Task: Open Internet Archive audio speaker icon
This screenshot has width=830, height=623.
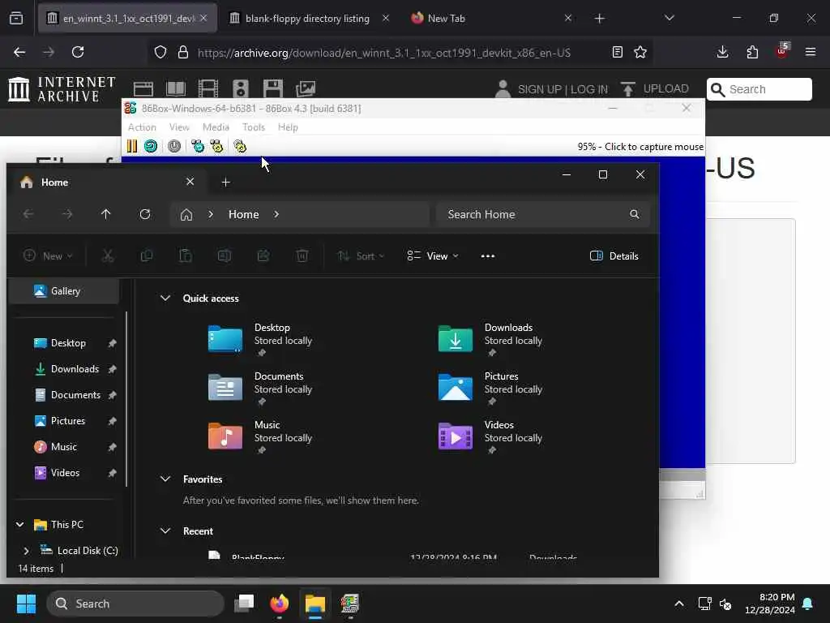Action: [x=240, y=89]
